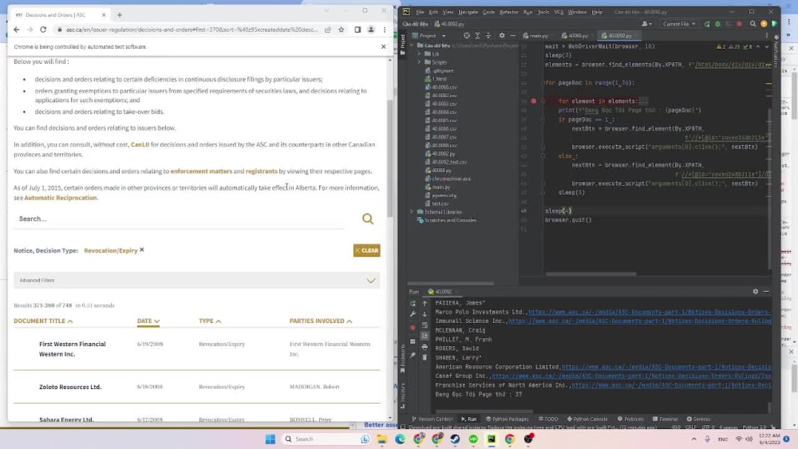Click the wrench icon in Run panel

[413, 313]
